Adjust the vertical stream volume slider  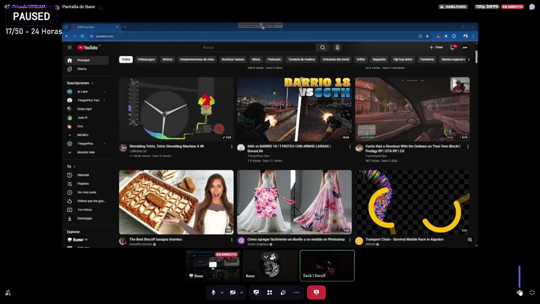[519, 277]
